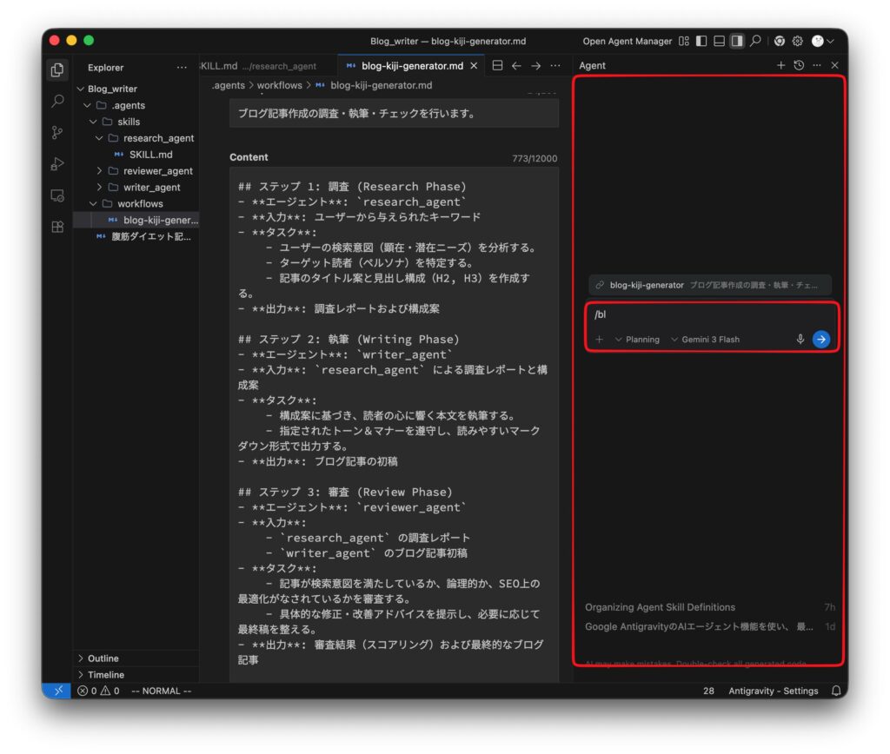Open the Gemini 3 Flash model selector

(705, 340)
